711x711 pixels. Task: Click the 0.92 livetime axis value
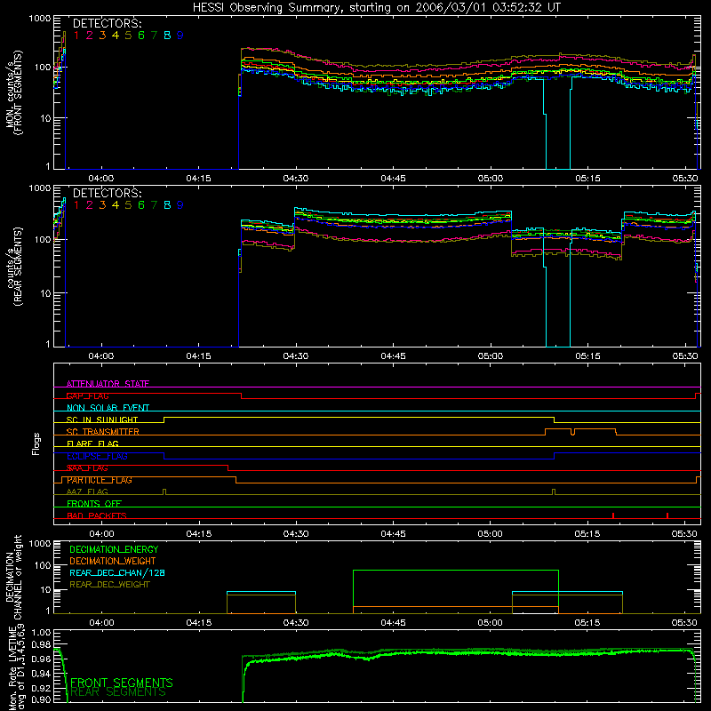[x=41, y=688]
